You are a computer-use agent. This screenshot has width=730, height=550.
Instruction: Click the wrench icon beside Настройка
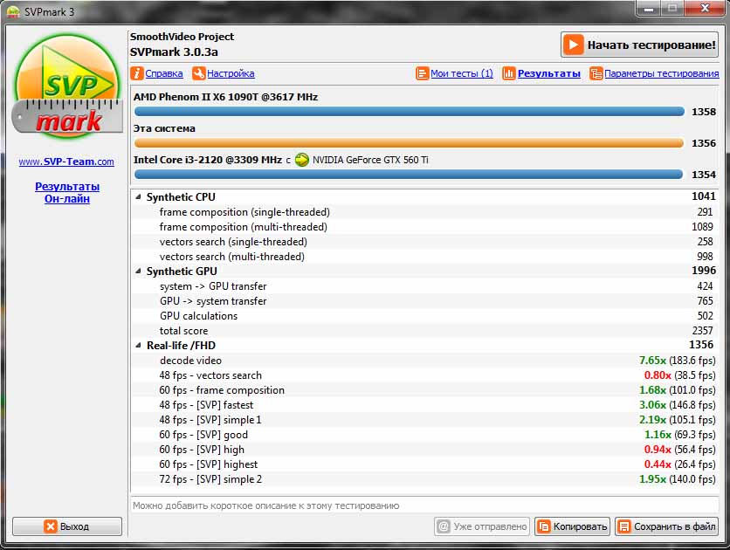199,73
